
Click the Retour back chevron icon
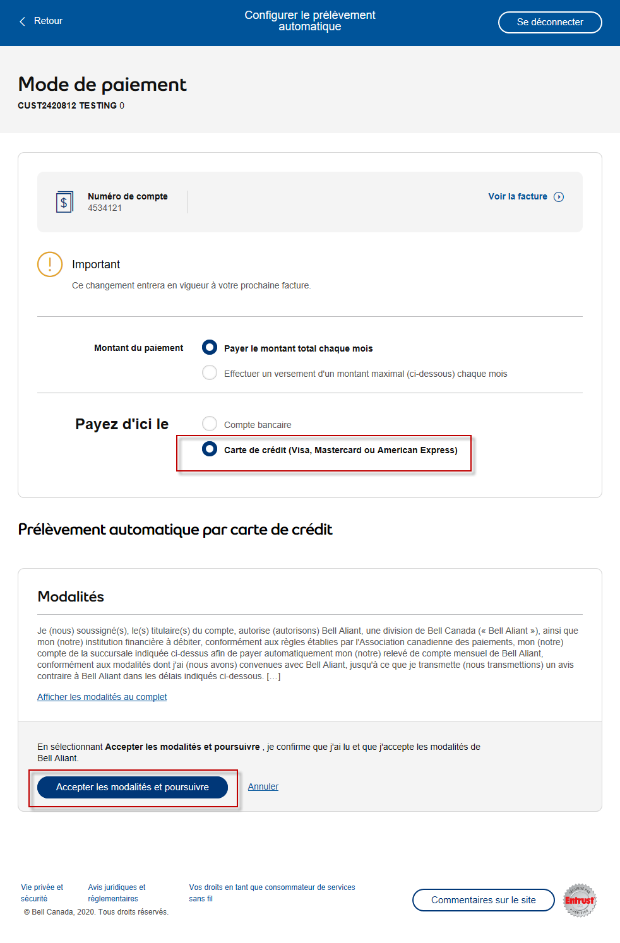(x=23, y=21)
